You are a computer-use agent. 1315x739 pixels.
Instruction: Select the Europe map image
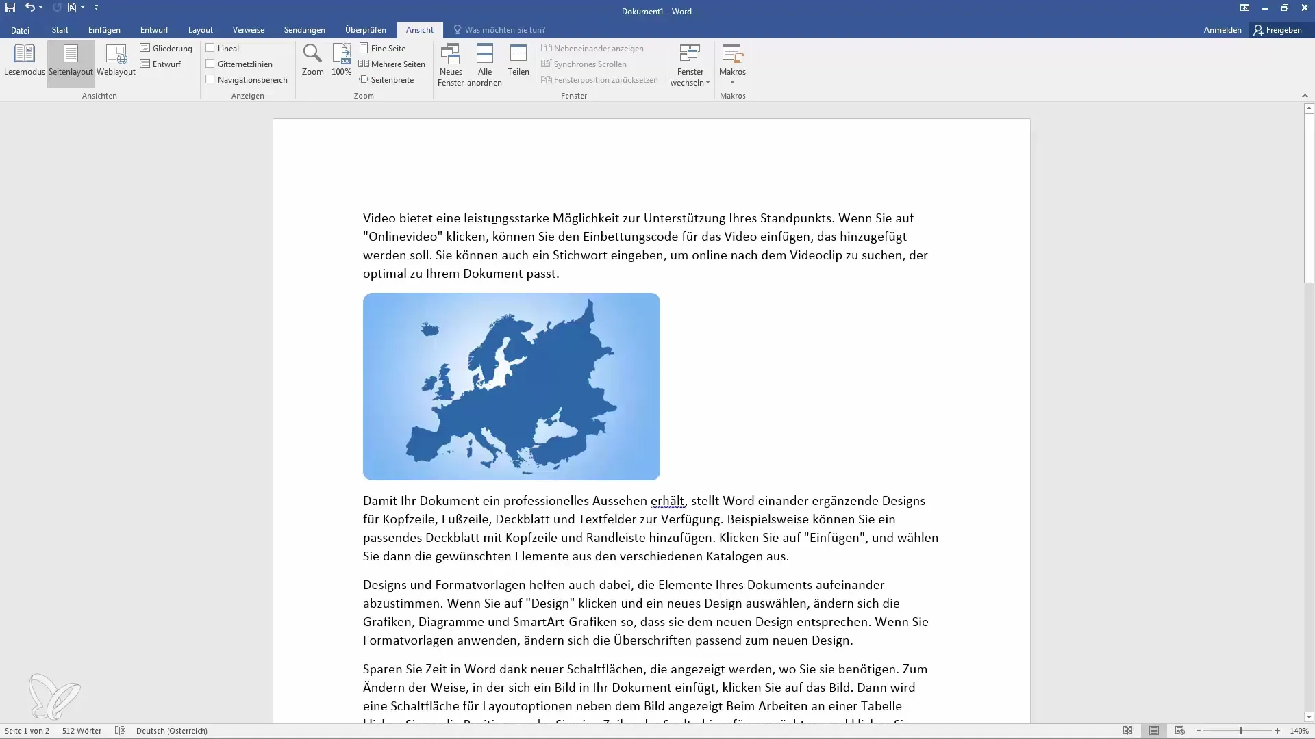click(512, 387)
